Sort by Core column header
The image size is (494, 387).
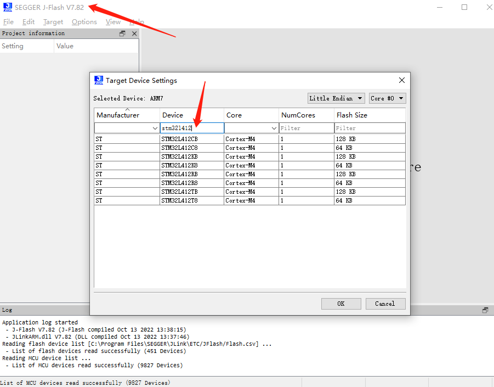(x=252, y=115)
